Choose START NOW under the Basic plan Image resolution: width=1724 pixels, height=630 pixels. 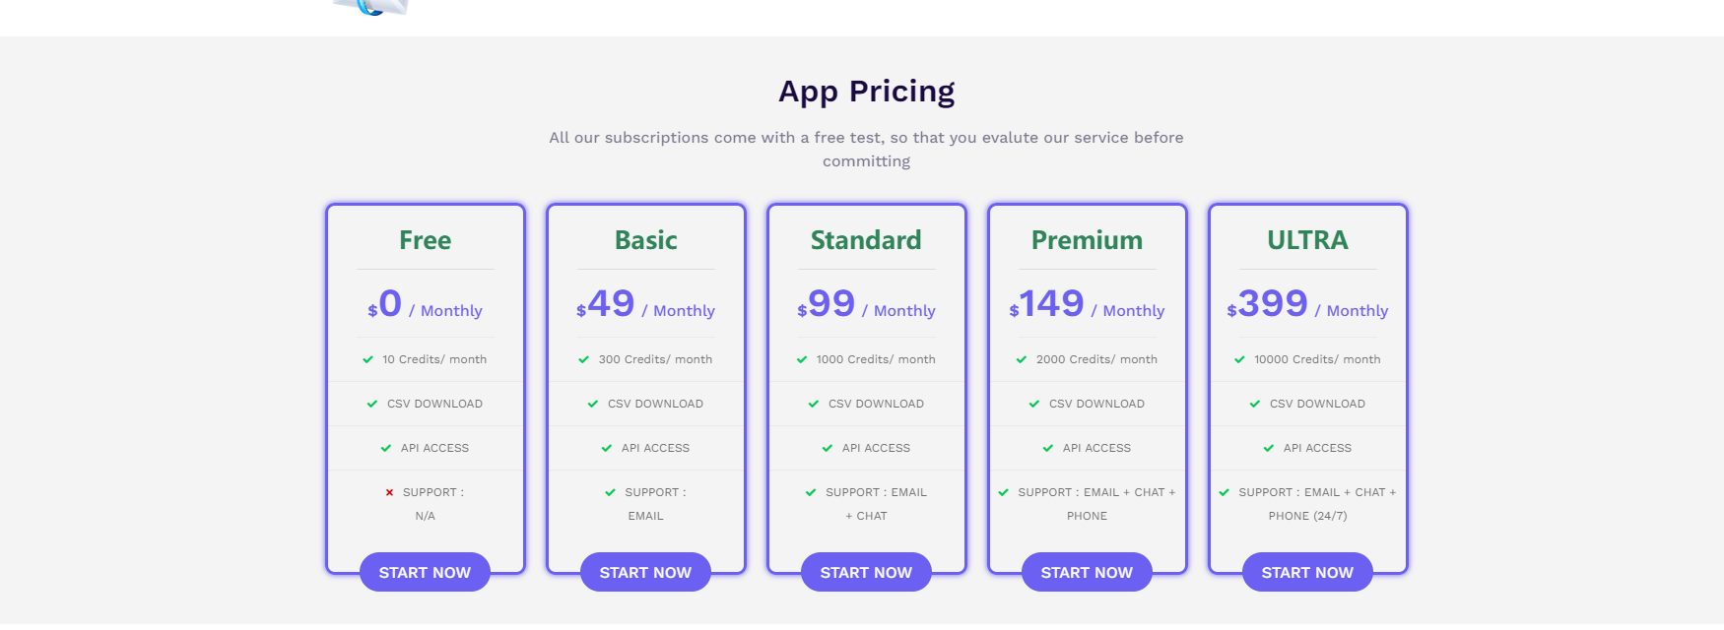coord(645,572)
